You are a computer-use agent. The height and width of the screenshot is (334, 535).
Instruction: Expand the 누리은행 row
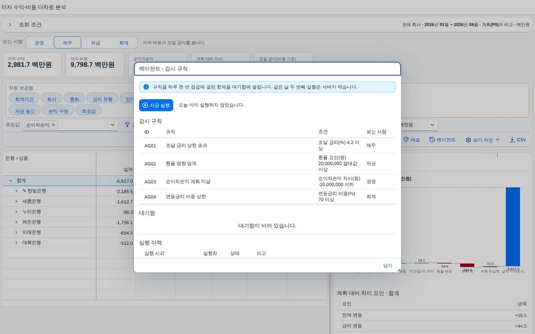(x=16, y=212)
